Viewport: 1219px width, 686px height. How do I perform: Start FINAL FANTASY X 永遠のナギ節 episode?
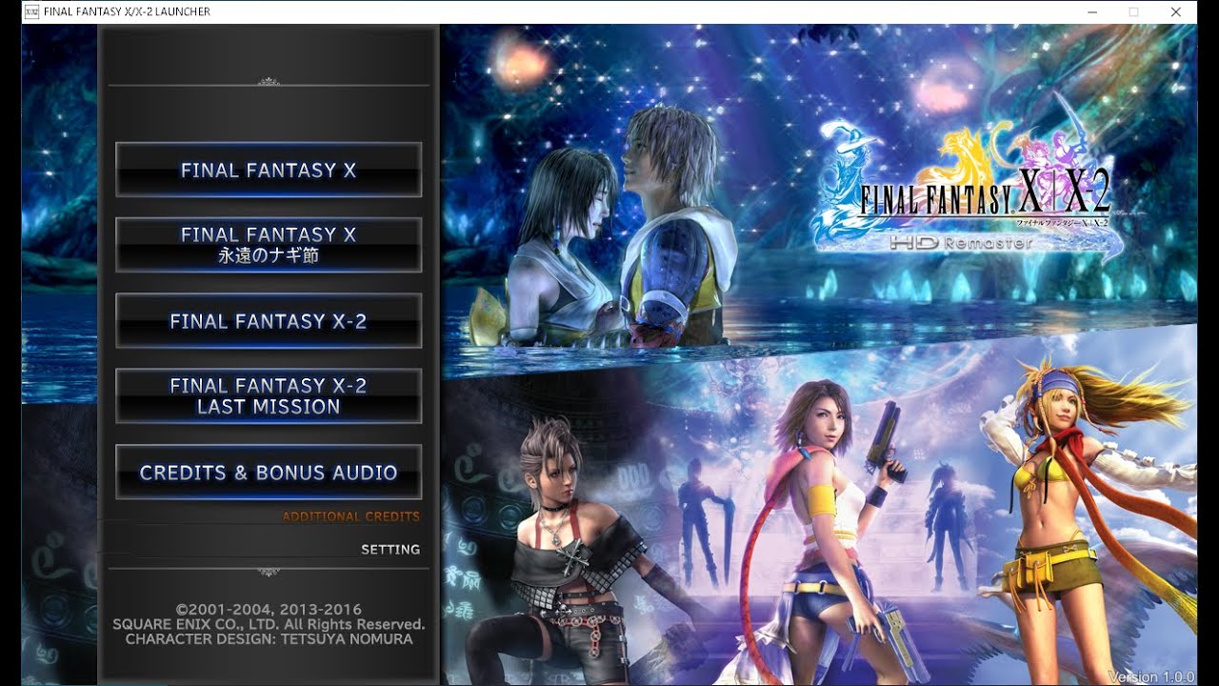tap(268, 245)
